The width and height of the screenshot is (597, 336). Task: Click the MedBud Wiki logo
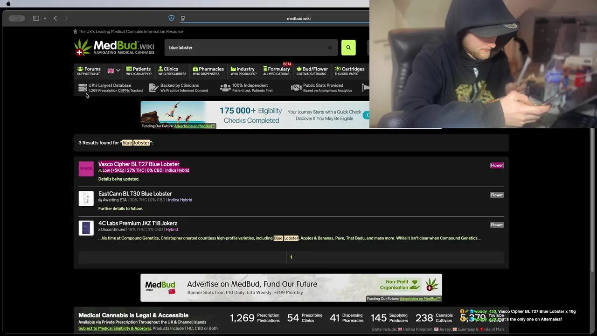(114, 47)
